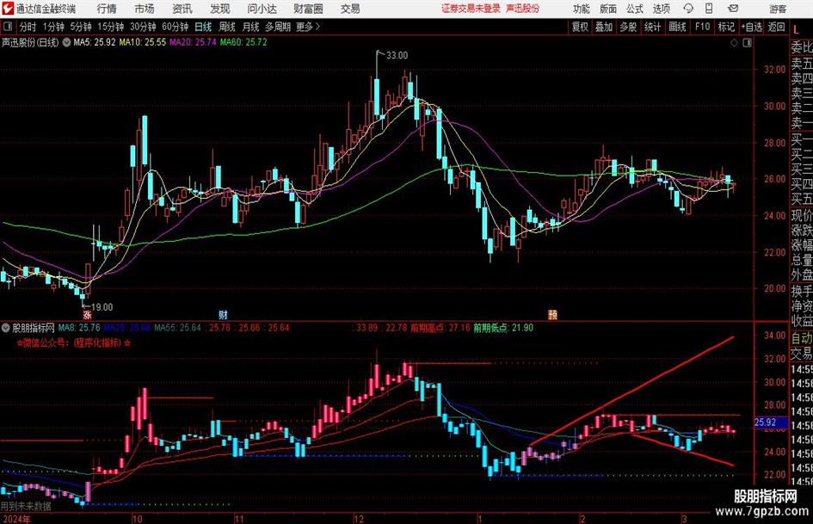Click the 证券交易未登录 login link

click(471, 9)
